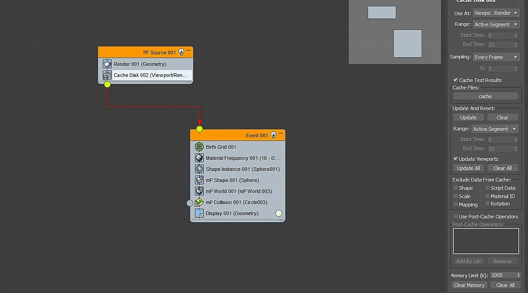
Task: Collapse the PF Source 001 node
Action: coord(188,51)
